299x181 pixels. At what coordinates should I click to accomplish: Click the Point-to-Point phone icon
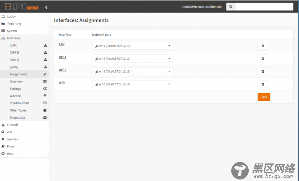tap(45, 103)
